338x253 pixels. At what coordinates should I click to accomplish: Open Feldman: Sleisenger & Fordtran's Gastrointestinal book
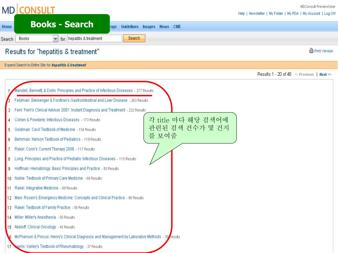pos(71,100)
